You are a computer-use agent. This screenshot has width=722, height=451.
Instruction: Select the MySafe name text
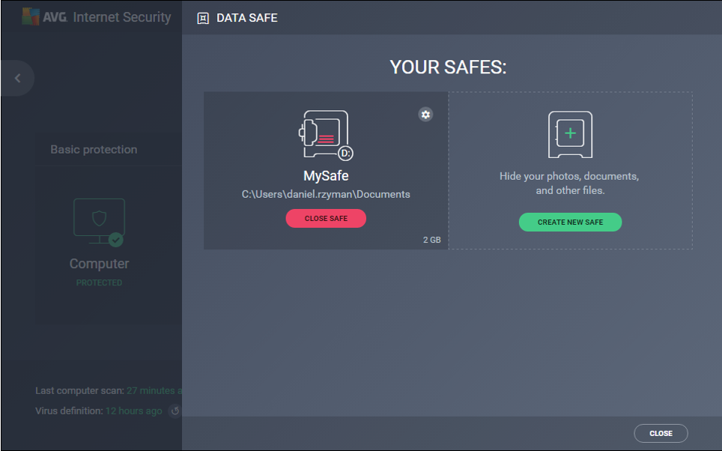[x=326, y=175]
